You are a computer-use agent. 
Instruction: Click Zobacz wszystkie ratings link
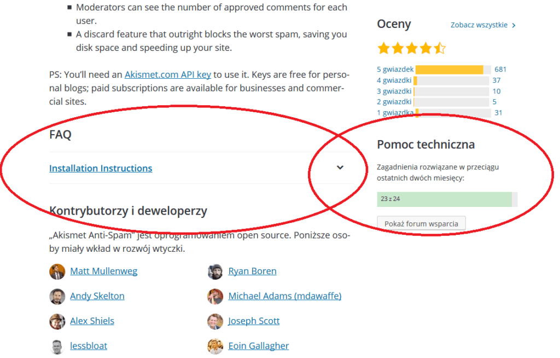coord(479,25)
